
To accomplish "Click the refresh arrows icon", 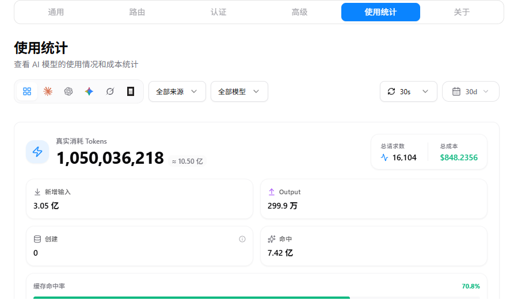I will 391,91.
